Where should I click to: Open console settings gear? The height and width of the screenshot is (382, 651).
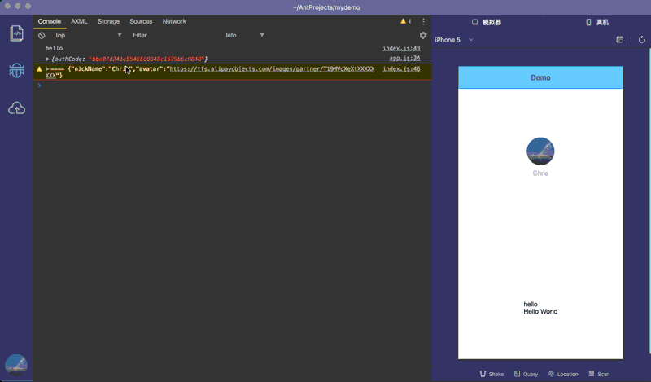423,36
